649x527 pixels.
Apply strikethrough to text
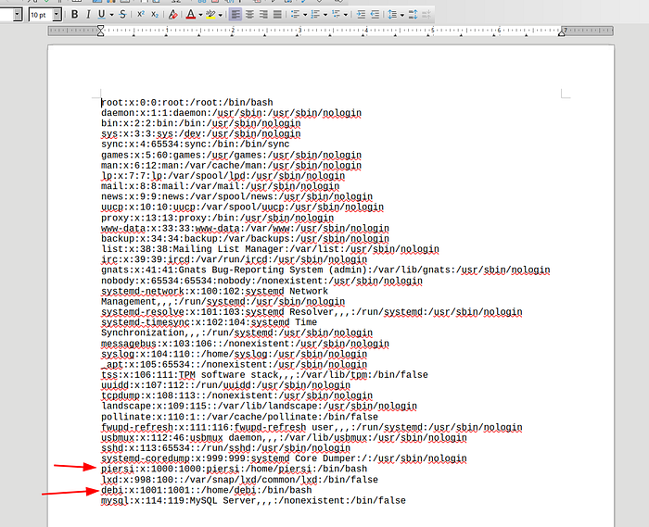tap(123, 15)
